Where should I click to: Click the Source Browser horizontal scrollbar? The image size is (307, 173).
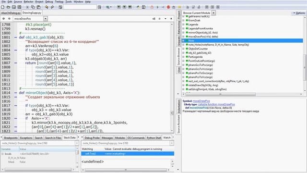click(x=220, y=94)
